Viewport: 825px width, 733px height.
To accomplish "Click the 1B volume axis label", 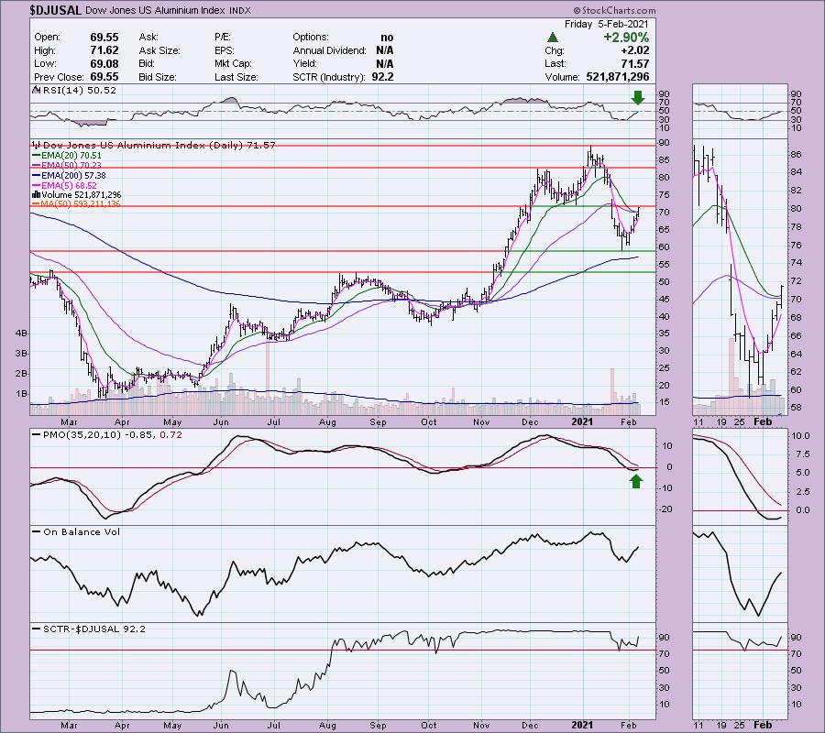I will 21,393.
